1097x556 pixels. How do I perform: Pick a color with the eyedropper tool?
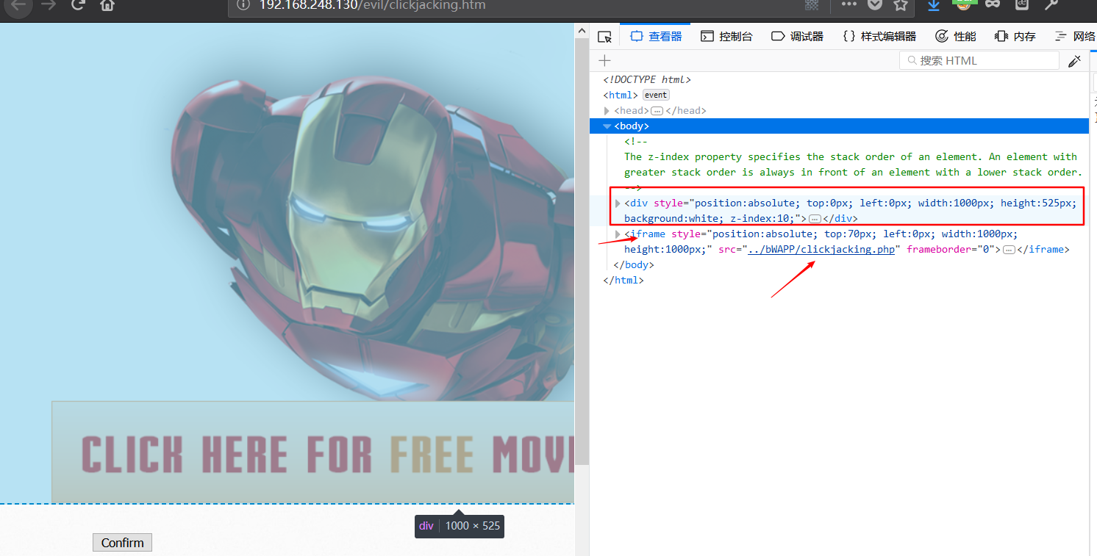point(1074,61)
